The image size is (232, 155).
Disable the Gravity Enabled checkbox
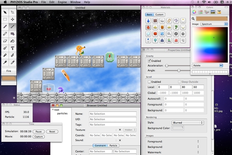click(x=148, y=61)
